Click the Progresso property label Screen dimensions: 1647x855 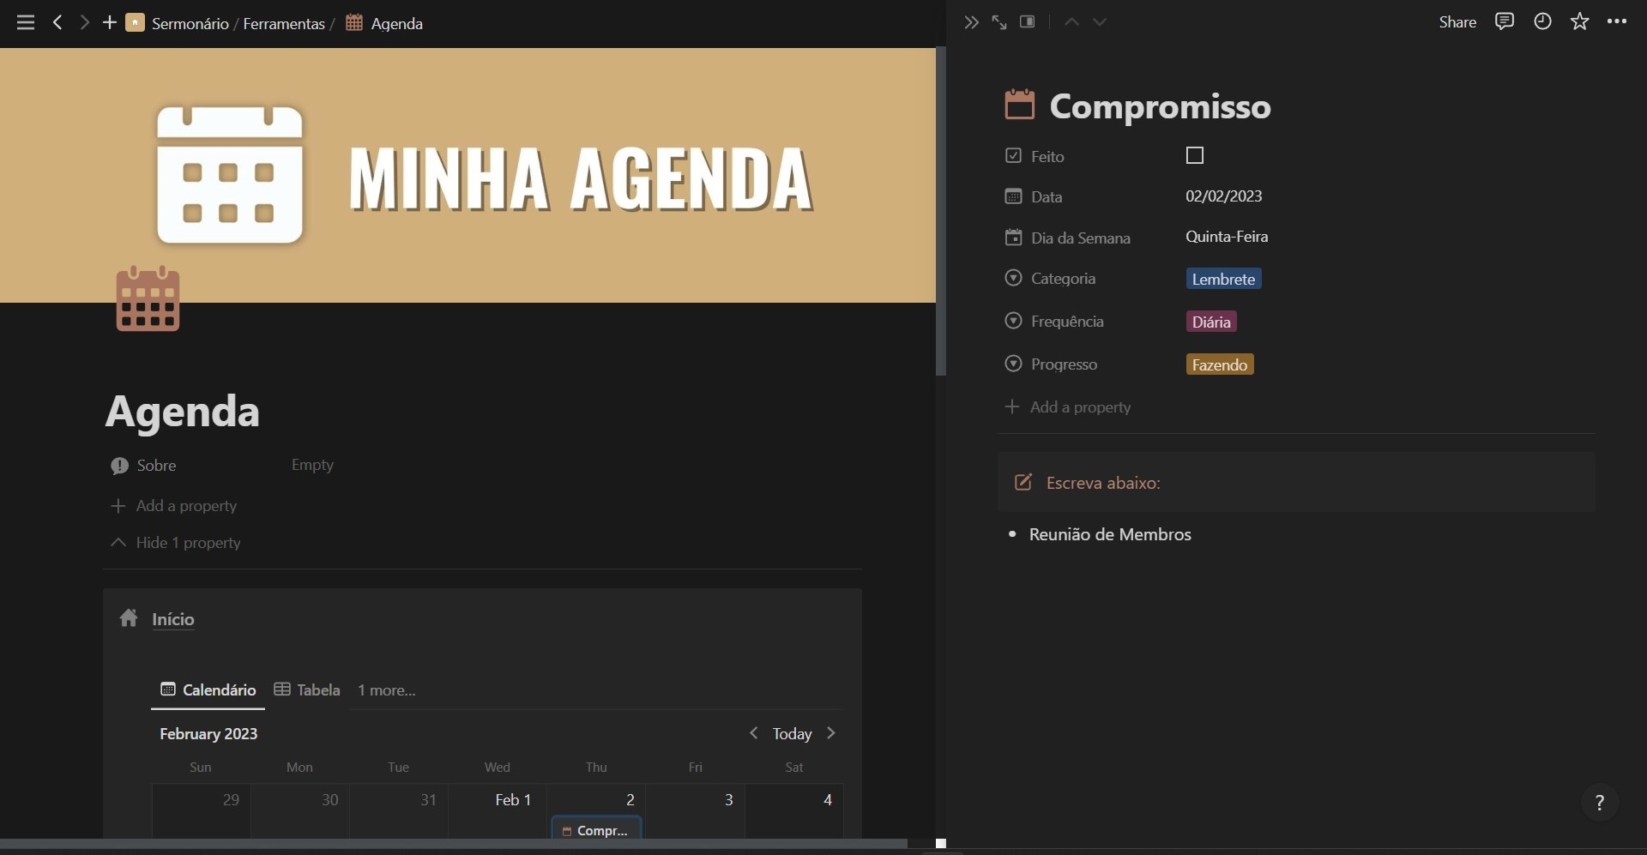[x=1064, y=364]
